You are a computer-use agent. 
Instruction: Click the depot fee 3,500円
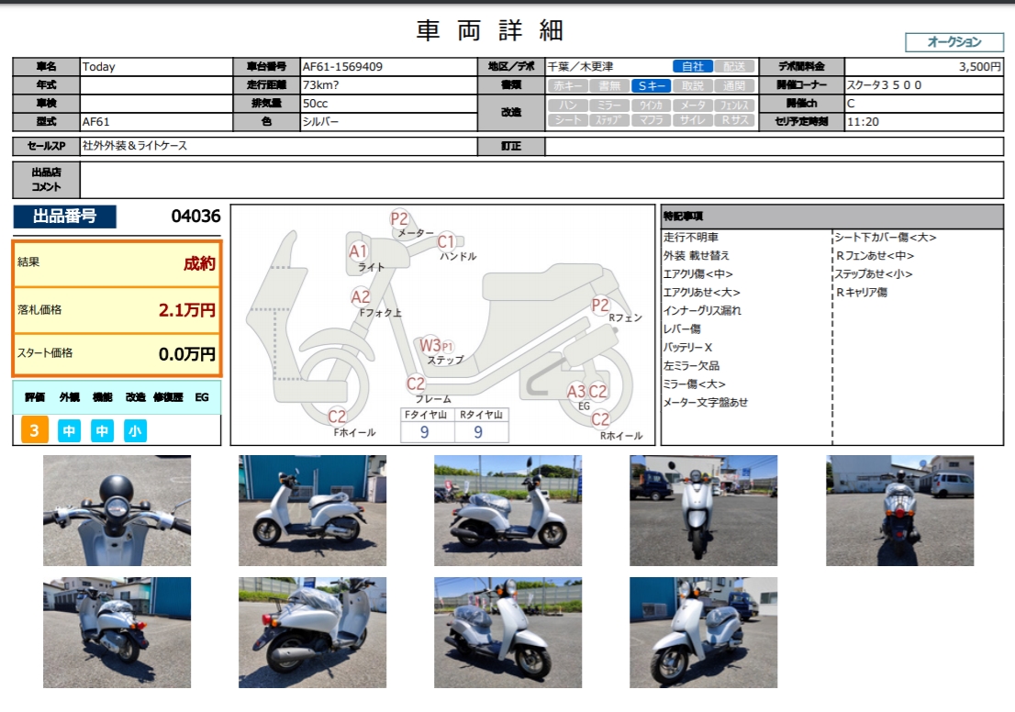(980, 67)
